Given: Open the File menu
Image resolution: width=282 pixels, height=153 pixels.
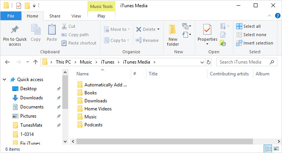Looking at the screenshot, I should point(11,16).
